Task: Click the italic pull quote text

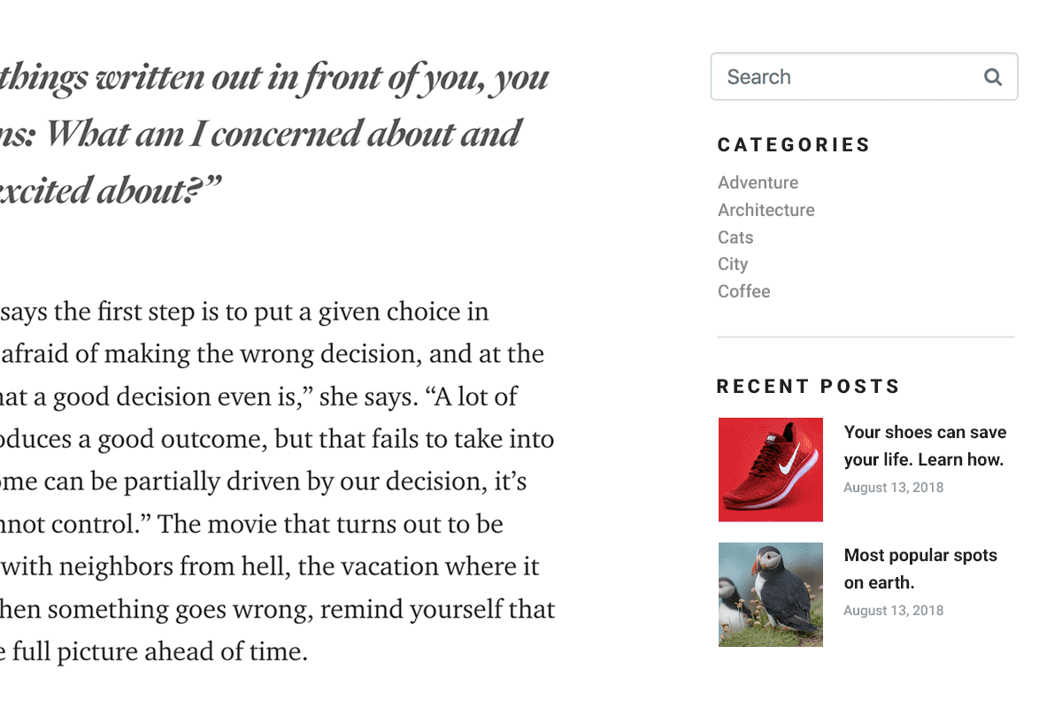Action: (274, 134)
